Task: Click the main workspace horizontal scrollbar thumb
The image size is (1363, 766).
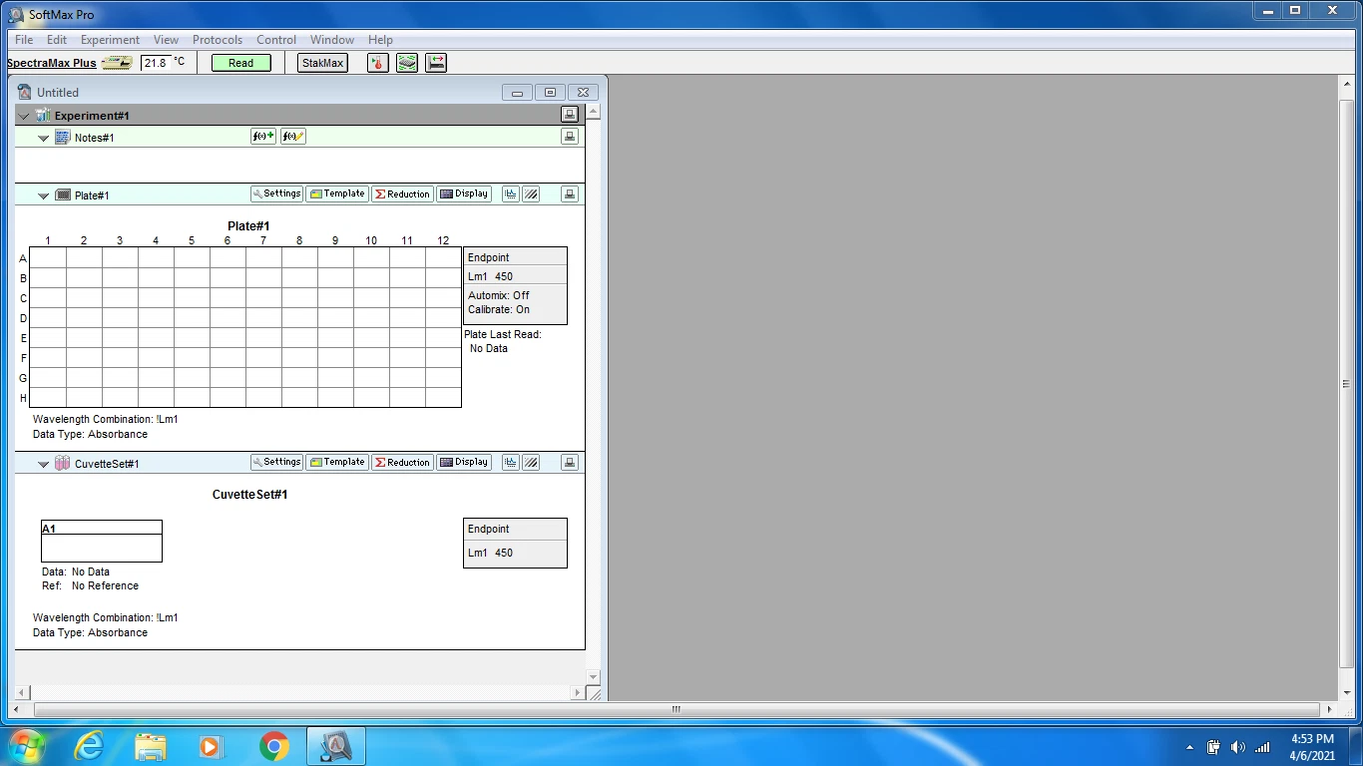Action: (676, 710)
